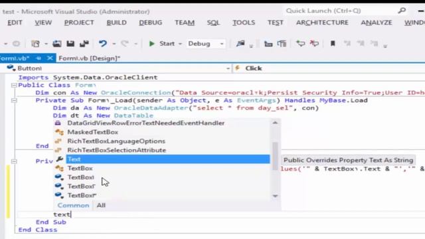Screen dimensions: 425x239
Task: Click the Navigate Forward arrow icon
Action: [x=16, y=44]
